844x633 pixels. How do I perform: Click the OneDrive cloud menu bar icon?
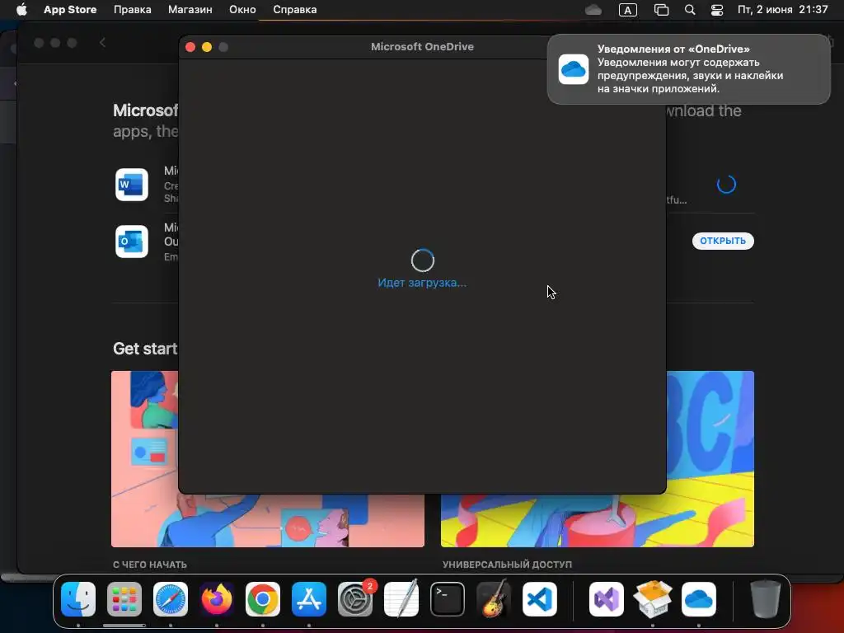pyautogui.click(x=593, y=10)
